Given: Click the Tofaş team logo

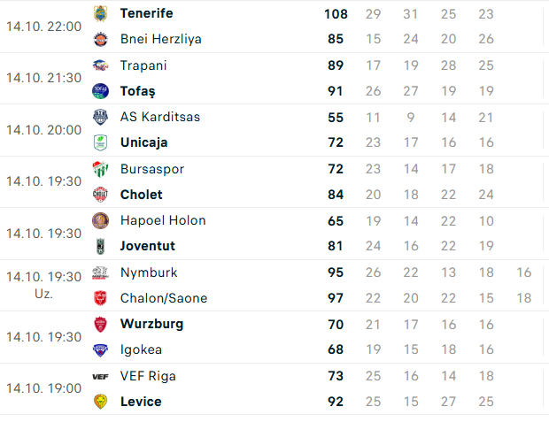Looking at the screenshot, I should point(101,91).
